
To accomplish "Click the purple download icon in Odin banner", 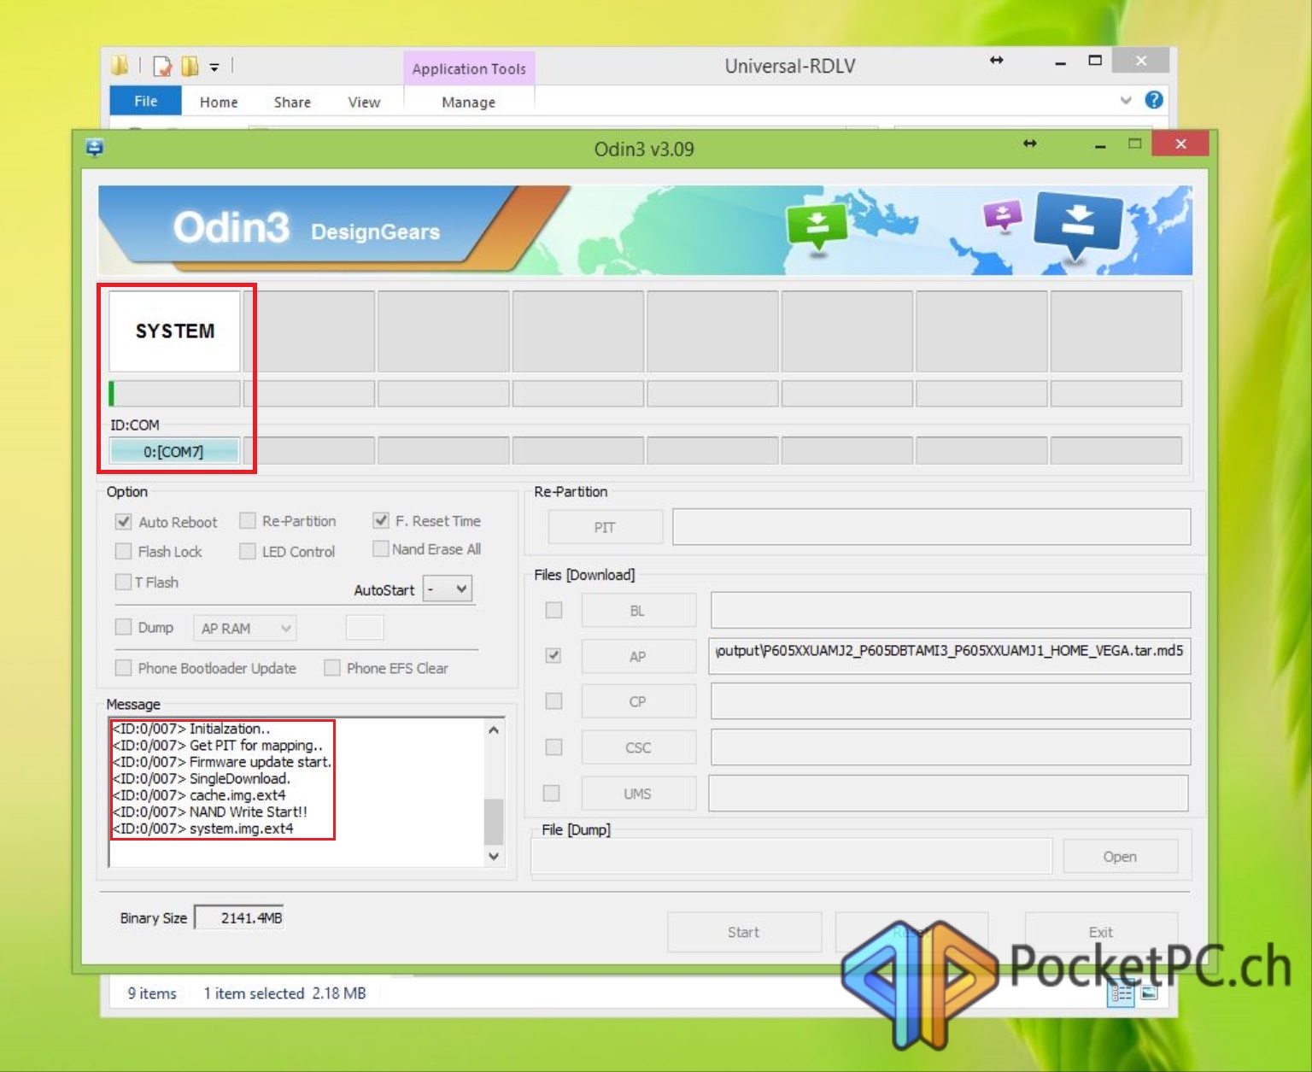I will [x=1003, y=215].
